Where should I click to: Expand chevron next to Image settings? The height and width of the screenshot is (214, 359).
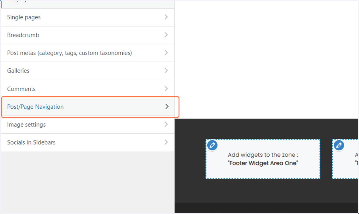tap(166, 124)
